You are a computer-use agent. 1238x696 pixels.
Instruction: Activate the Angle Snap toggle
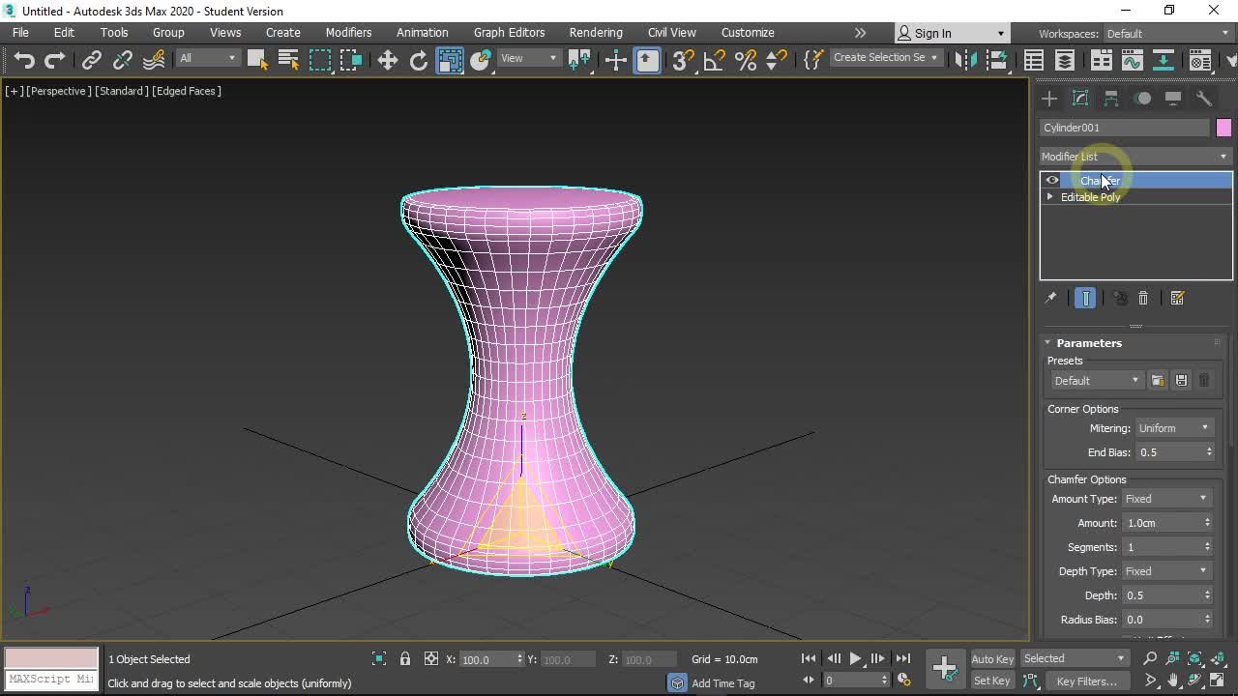click(x=714, y=60)
